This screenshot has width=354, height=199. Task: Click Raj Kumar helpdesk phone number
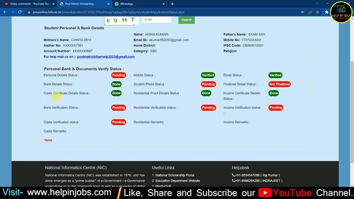tap(256, 175)
